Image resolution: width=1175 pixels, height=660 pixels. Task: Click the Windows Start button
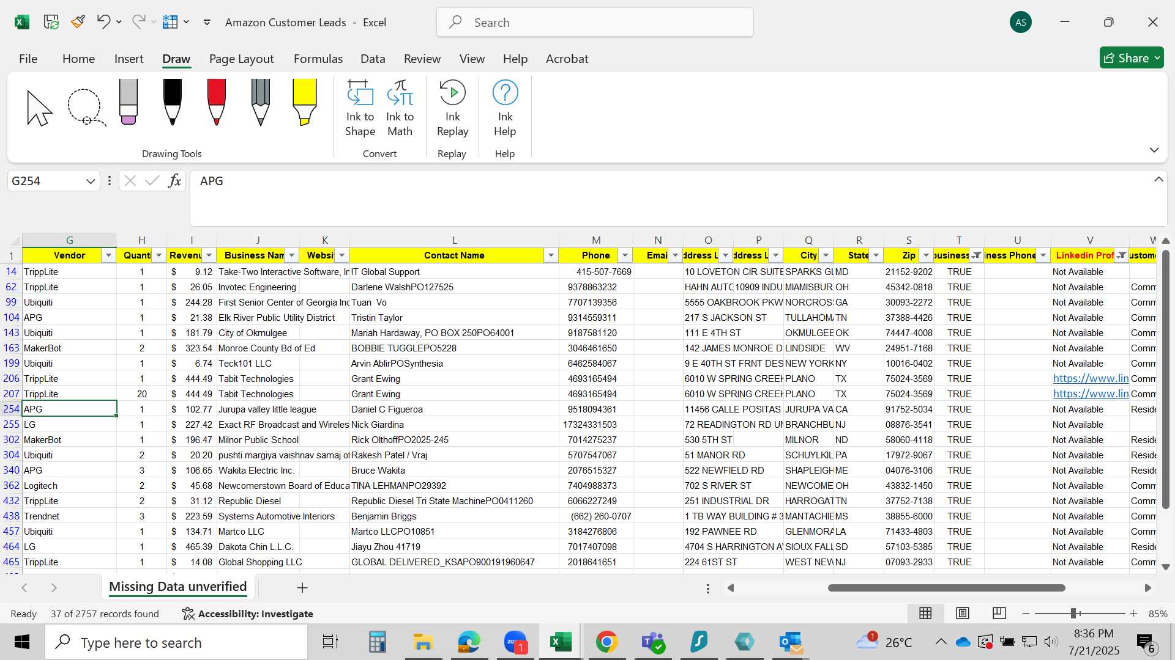(22, 642)
